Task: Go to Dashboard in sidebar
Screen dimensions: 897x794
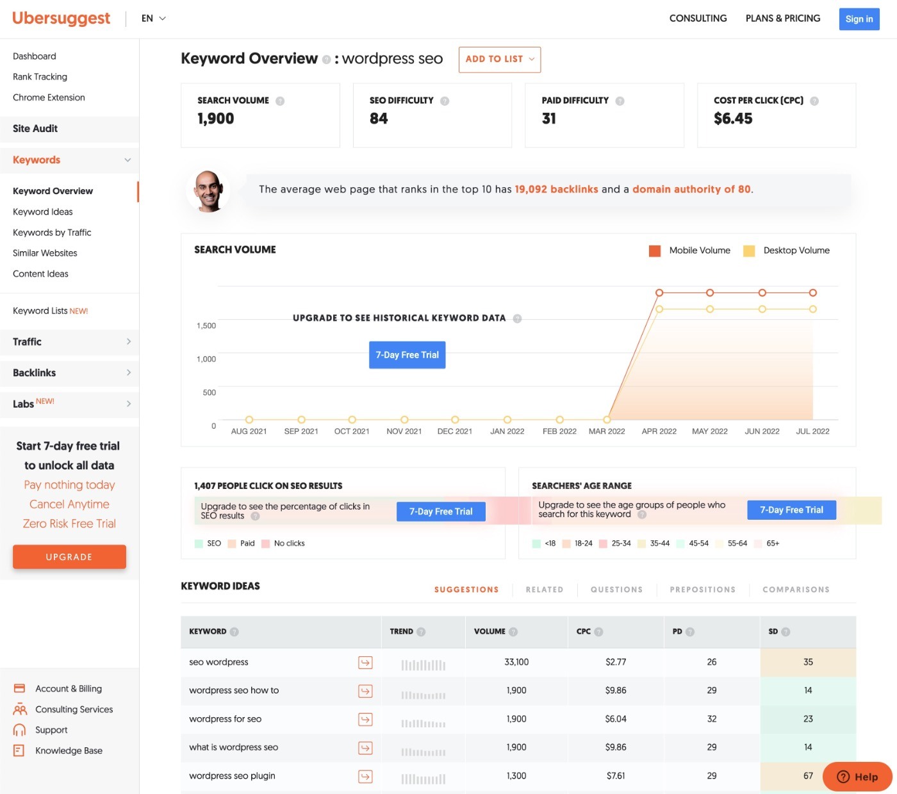Action: pyautogui.click(x=35, y=56)
